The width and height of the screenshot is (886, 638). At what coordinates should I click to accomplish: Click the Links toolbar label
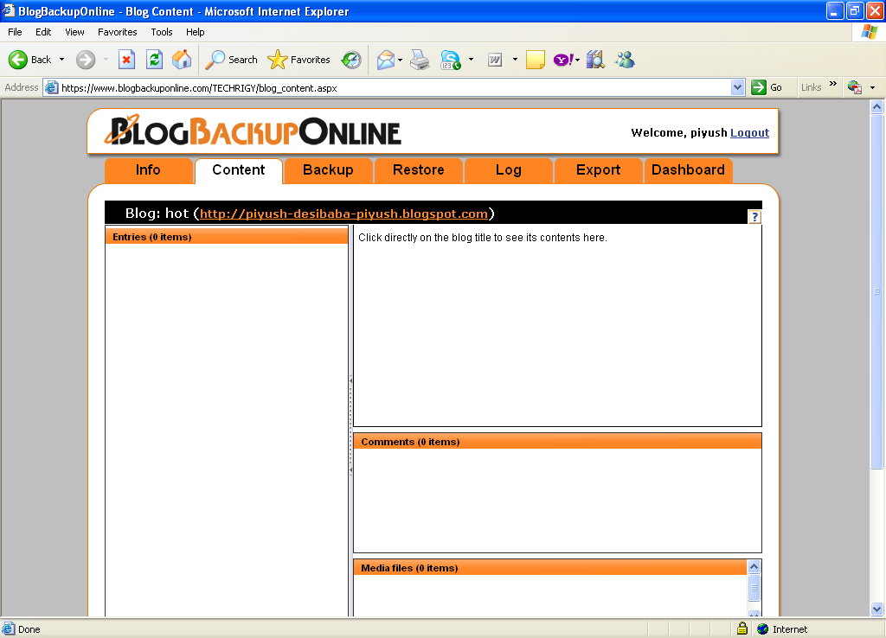[811, 87]
